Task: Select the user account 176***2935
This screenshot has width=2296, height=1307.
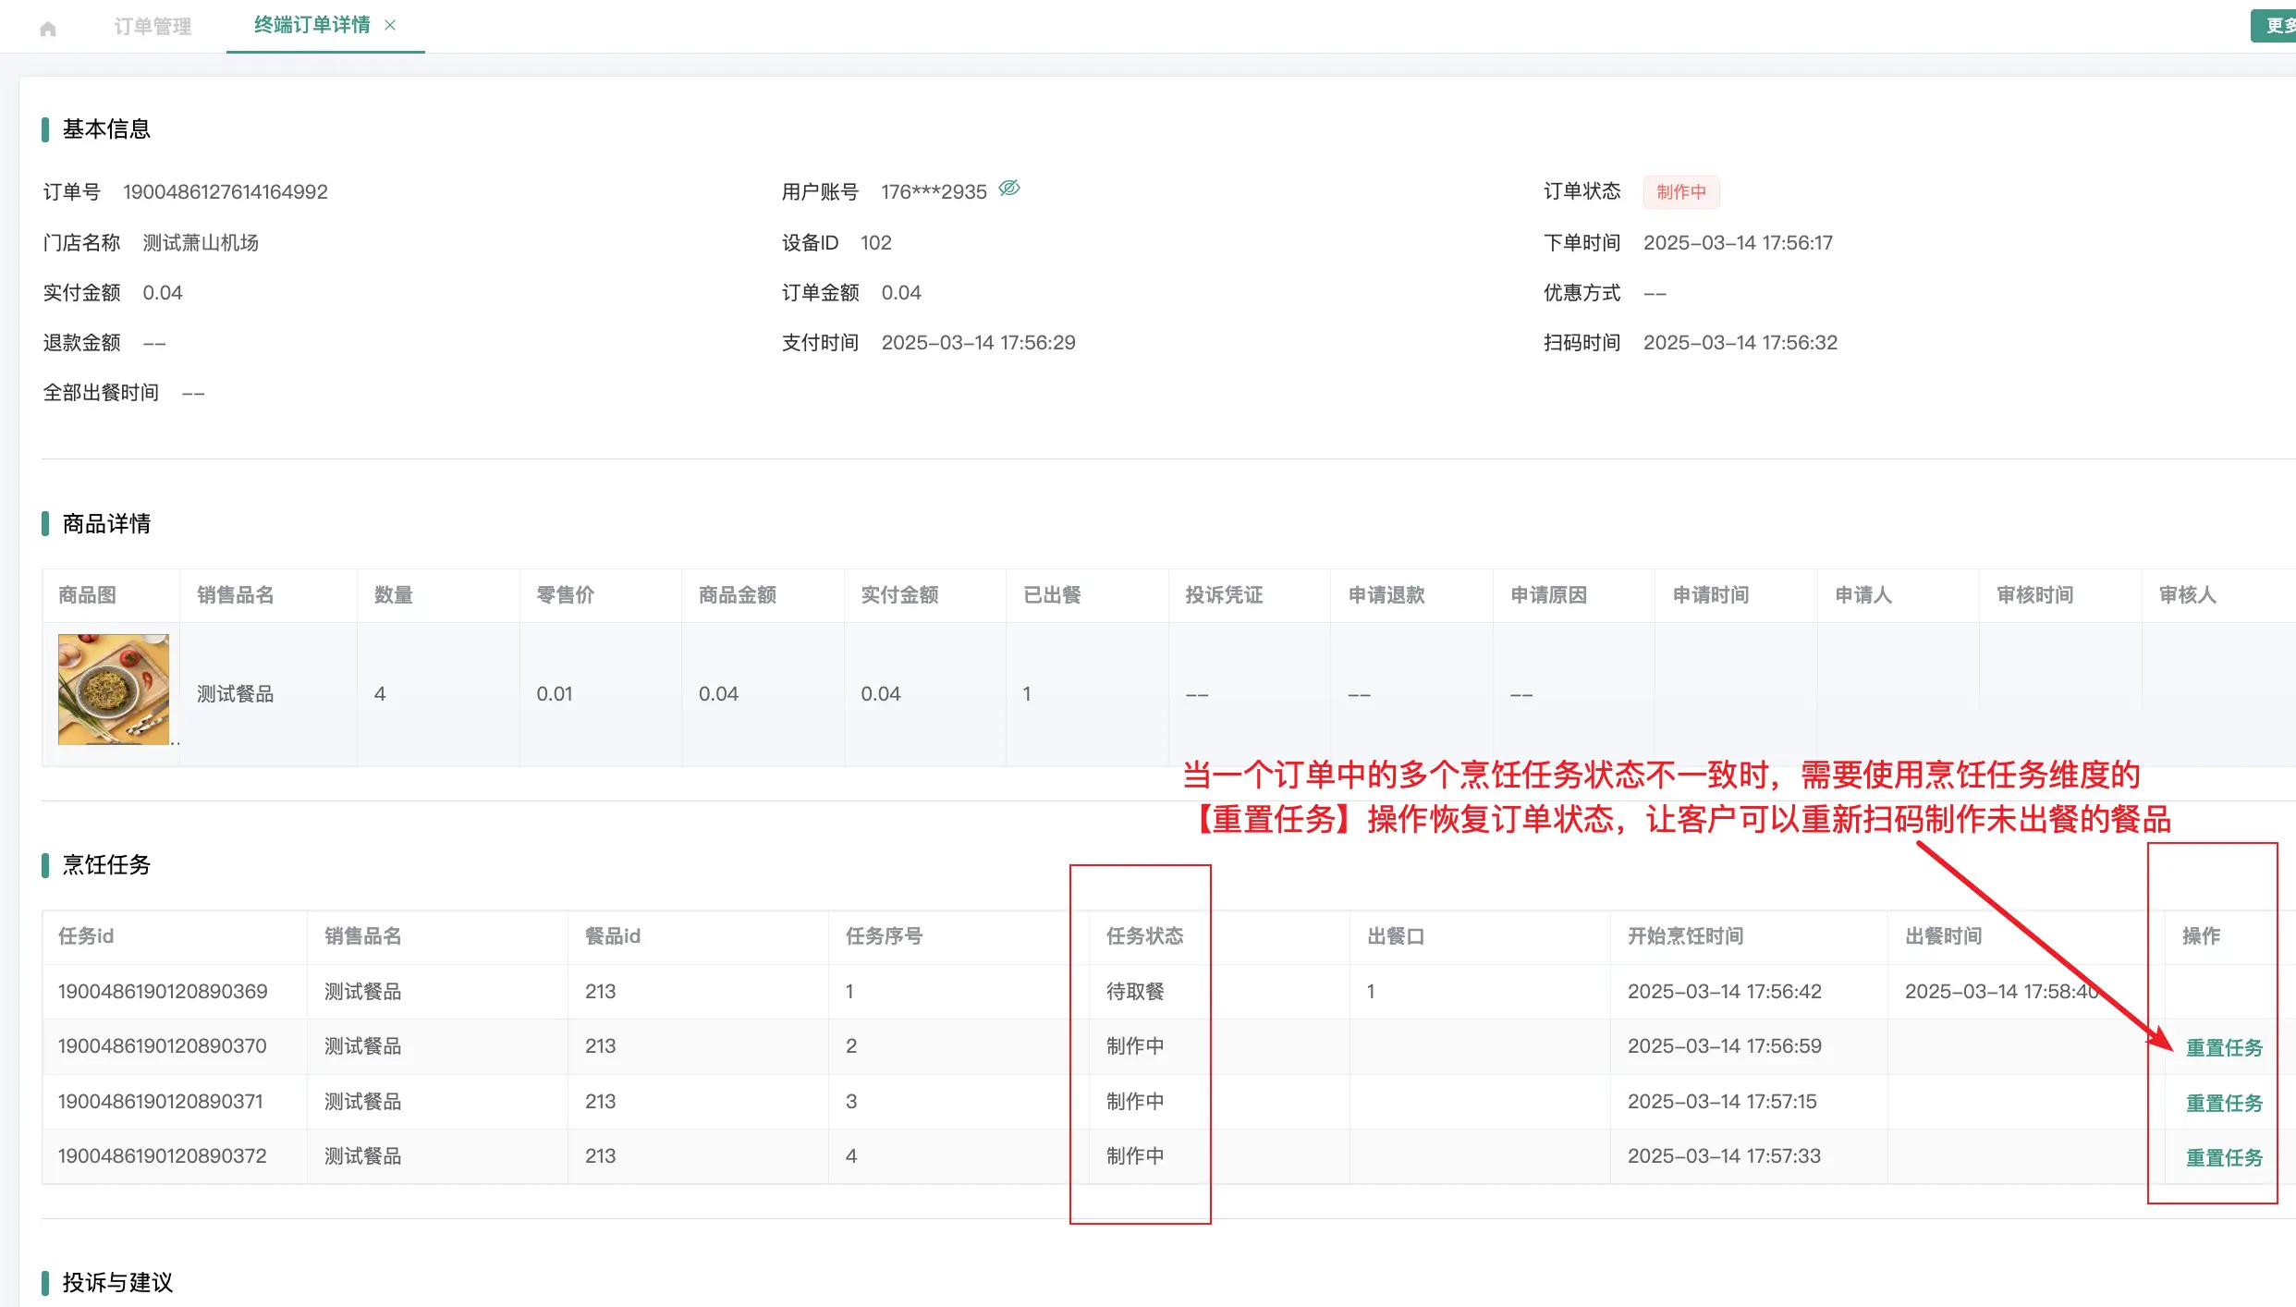Action: pyautogui.click(x=934, y=192)
